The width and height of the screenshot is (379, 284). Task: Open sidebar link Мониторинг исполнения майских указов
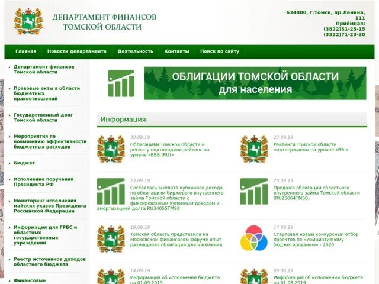click(50, 206)
